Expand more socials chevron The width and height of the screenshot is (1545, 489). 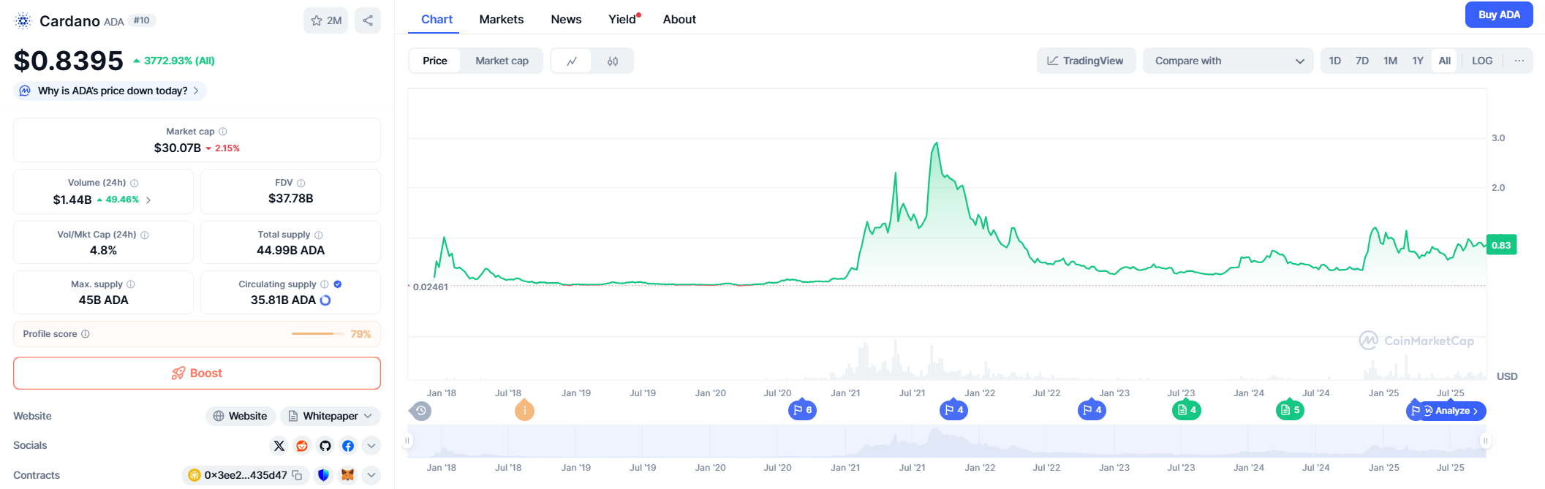(371, 446)
